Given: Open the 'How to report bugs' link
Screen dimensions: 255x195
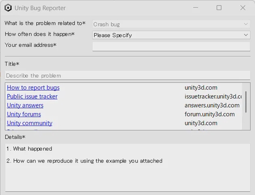Looking at the screenshot, I should (x=33, y=88).
